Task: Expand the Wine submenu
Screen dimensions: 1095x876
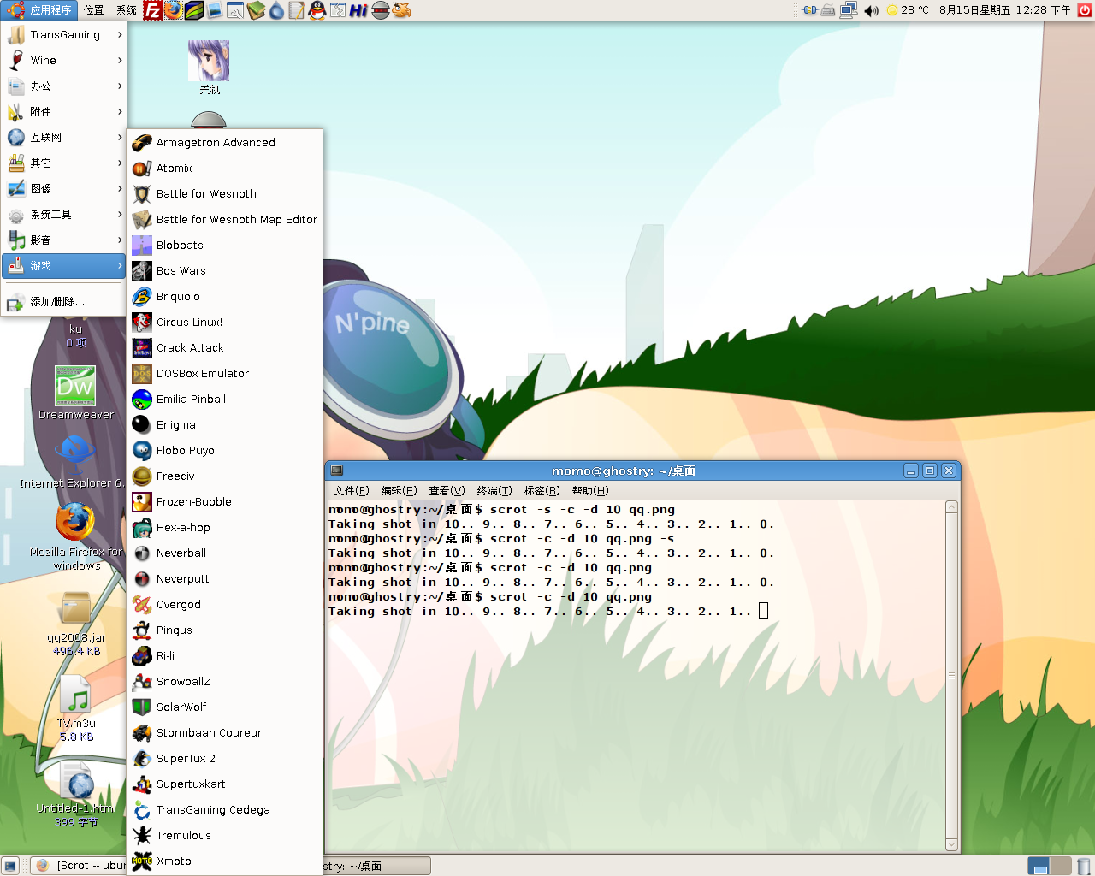Action: 64,61
